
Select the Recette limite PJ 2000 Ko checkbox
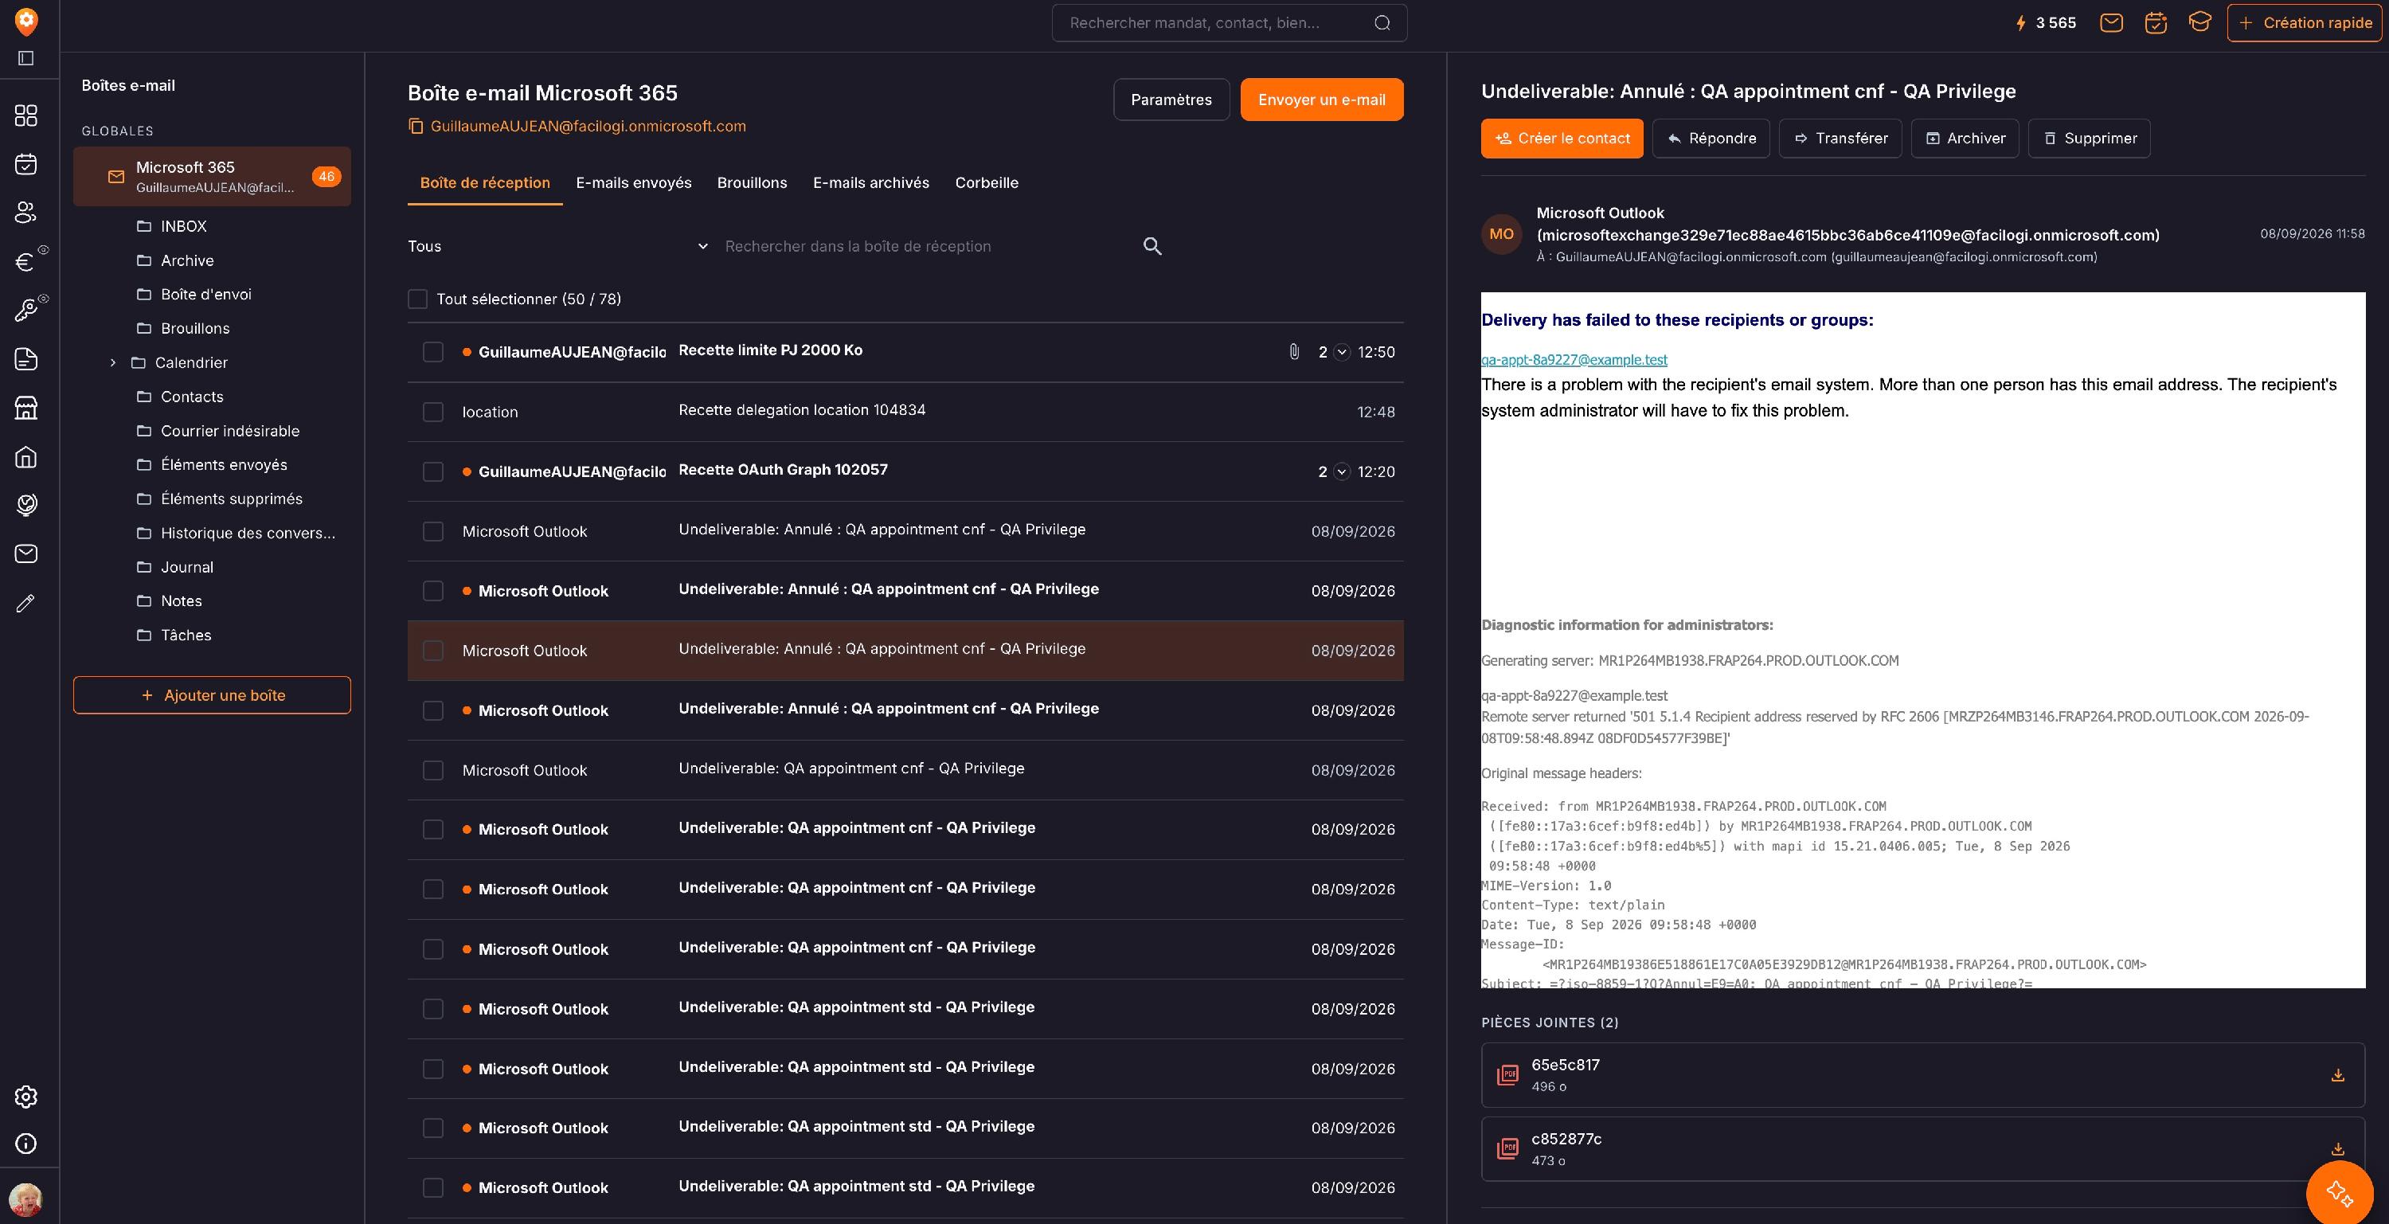tap(433, 352)
